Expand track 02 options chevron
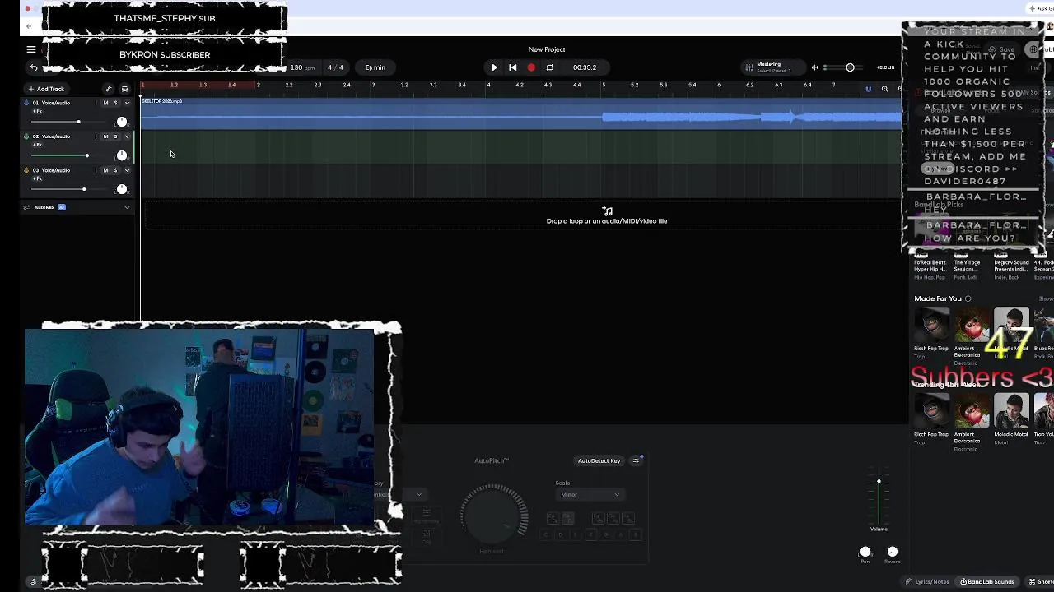1054x592 pixels. (127, 136)
